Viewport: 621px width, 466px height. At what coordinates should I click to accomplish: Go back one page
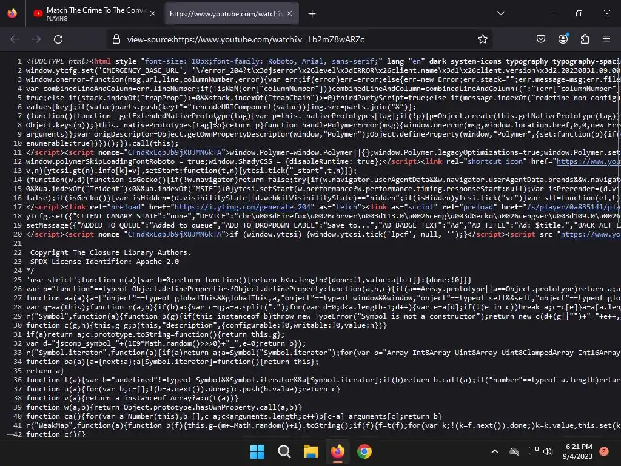pyautogui.click(x=15, y=39)
